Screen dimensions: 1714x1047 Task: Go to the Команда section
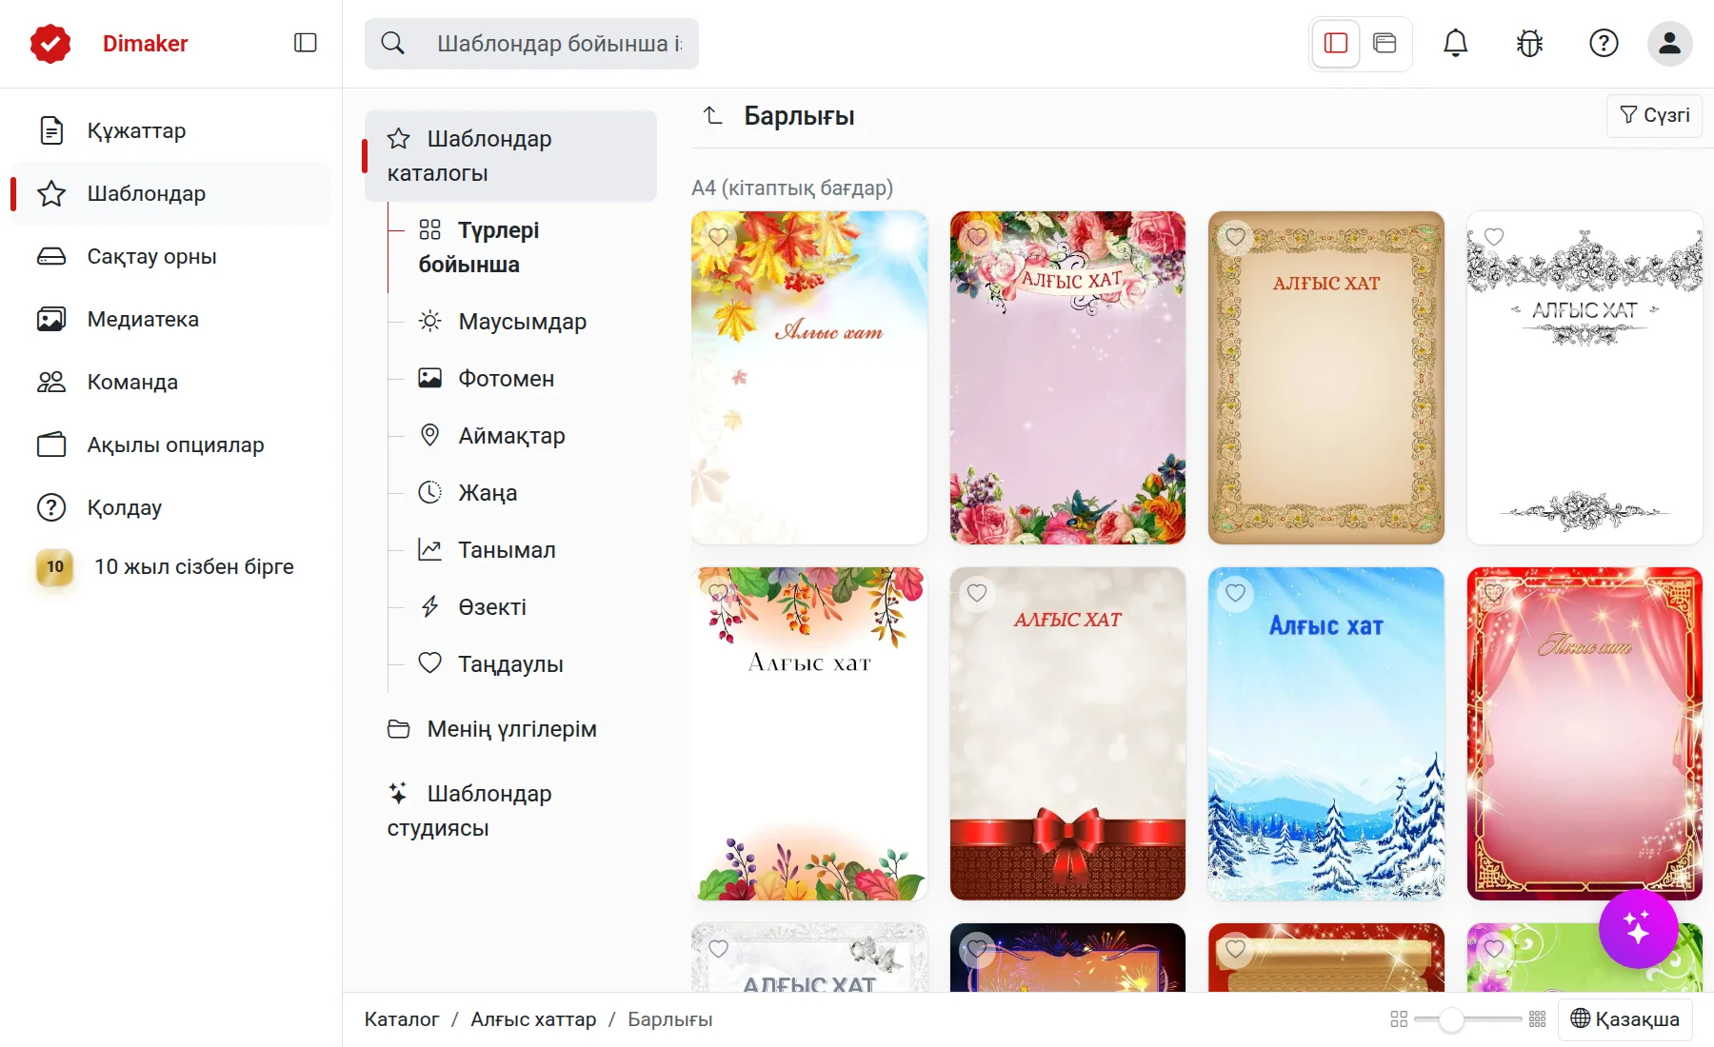point(169,382)
